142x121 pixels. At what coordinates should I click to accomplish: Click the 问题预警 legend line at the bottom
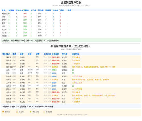[x=72, y=114]
